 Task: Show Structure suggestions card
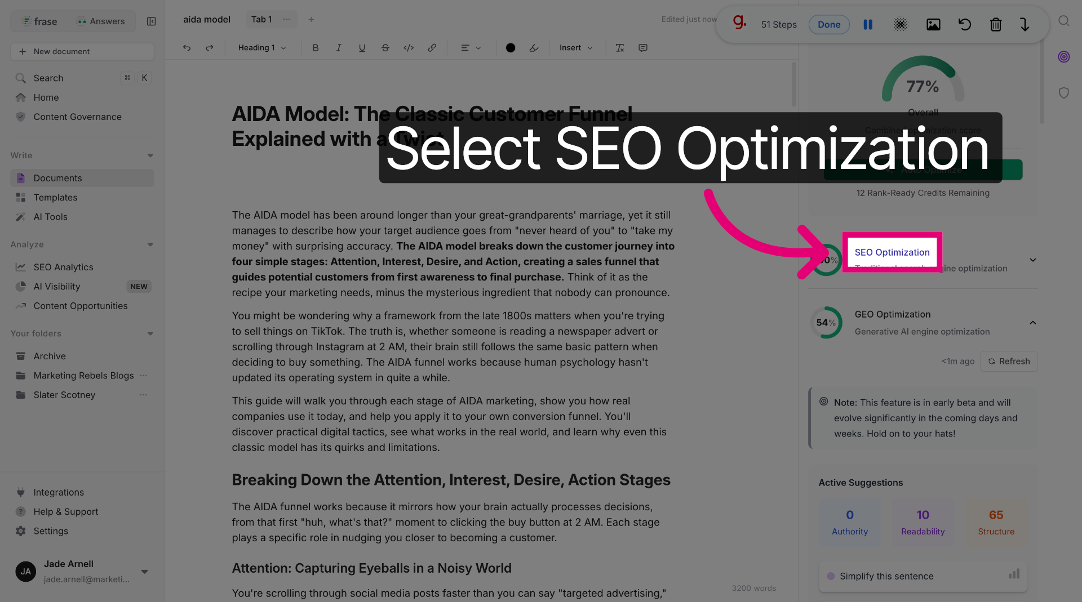pyautogui.click(x=996, y=522)
